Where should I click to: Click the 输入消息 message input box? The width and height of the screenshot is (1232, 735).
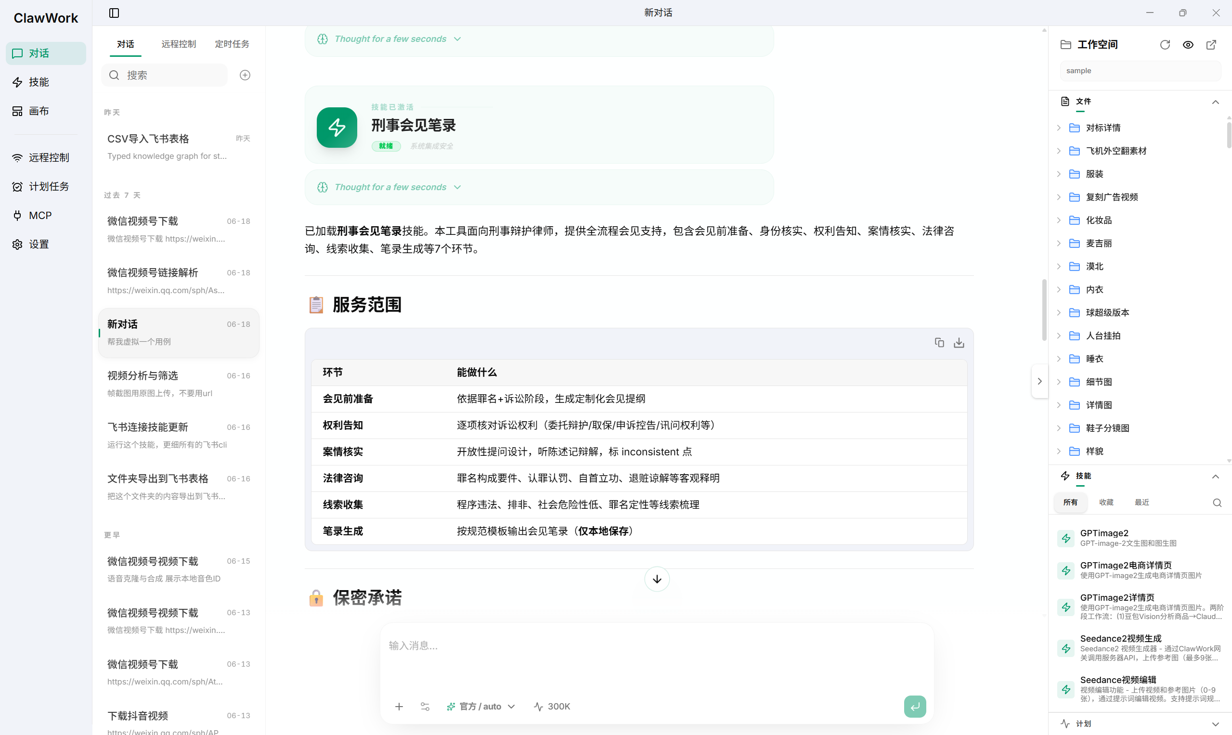click(x=657, y=657)
